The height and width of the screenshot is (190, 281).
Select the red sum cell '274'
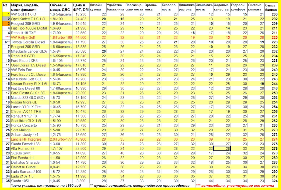point(271,139)
